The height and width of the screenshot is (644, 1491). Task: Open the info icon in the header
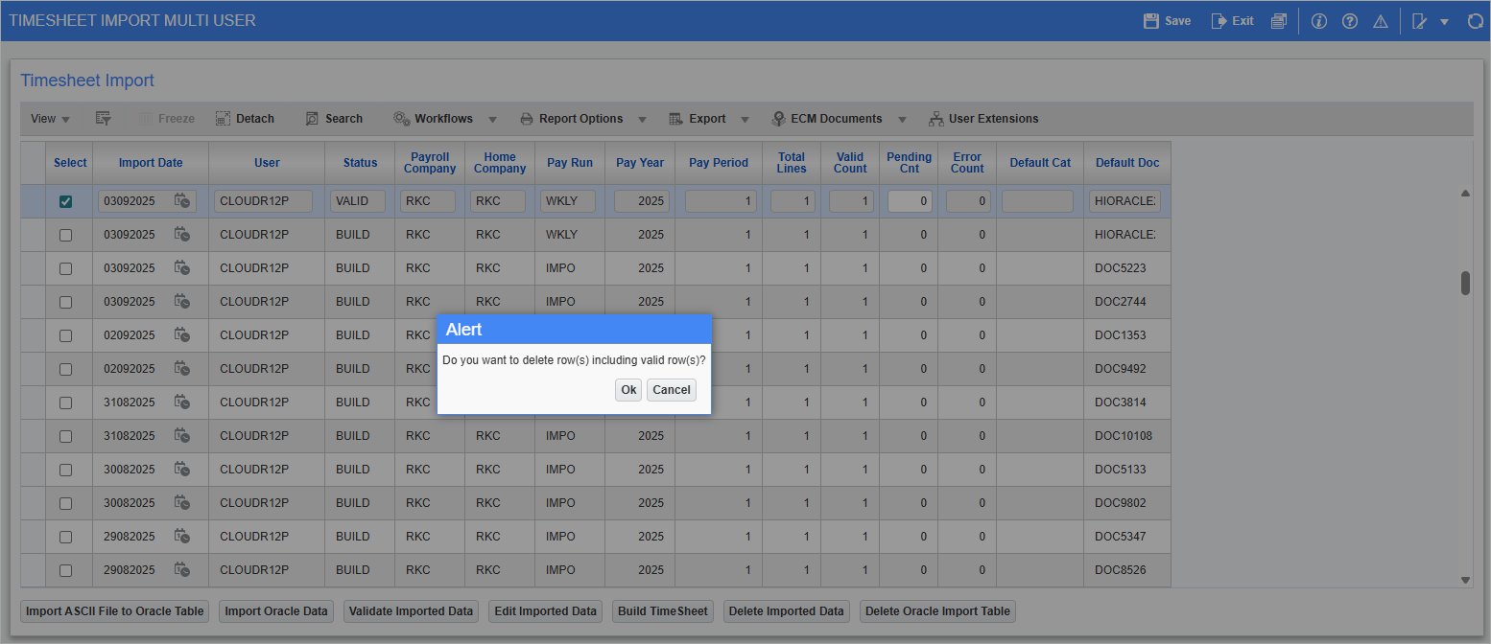[1318, 20]
